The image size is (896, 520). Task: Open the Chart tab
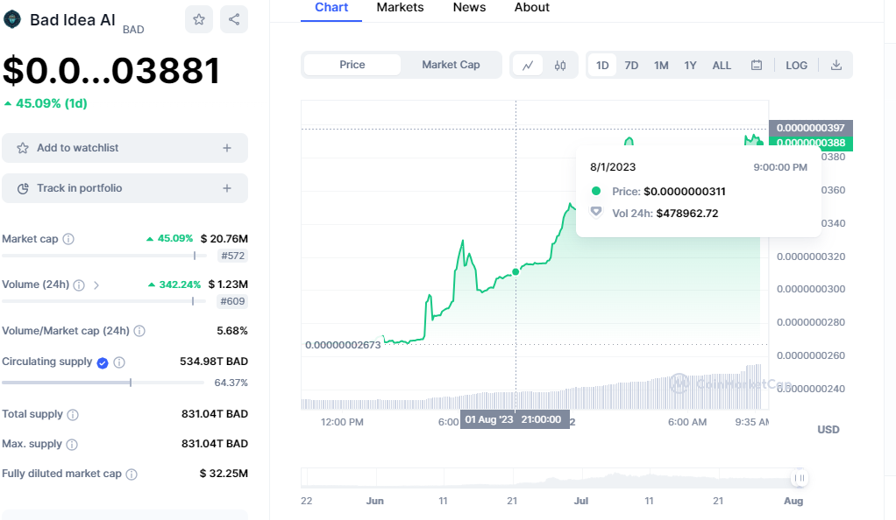click(331, 8)
